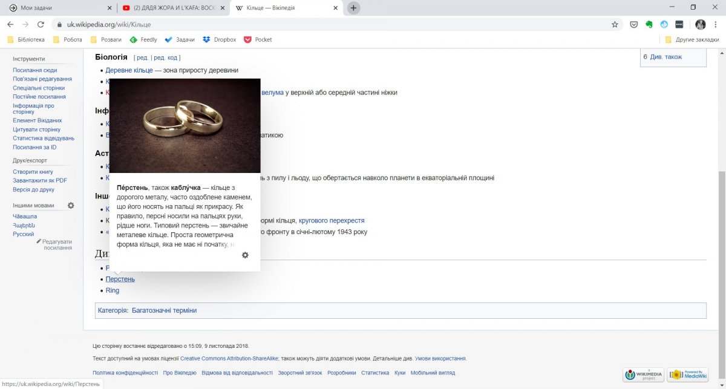726x389 pixels.
Task: Click the wedding rings preview image
Action: point(185,126)
